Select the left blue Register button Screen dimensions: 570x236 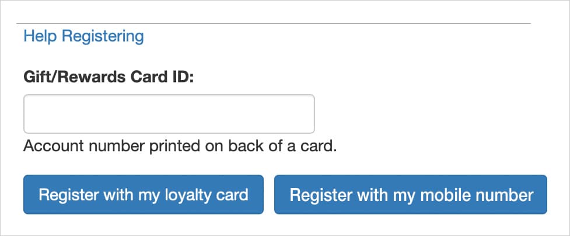click(143, 195)
